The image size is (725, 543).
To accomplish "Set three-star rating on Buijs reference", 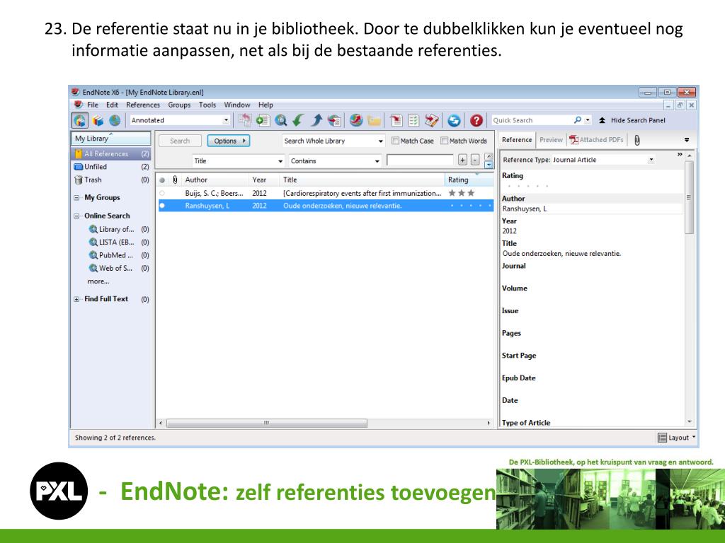I will [462, 193].
